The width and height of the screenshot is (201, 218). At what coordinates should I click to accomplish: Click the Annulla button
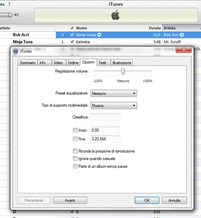click(x=174, y=200)
